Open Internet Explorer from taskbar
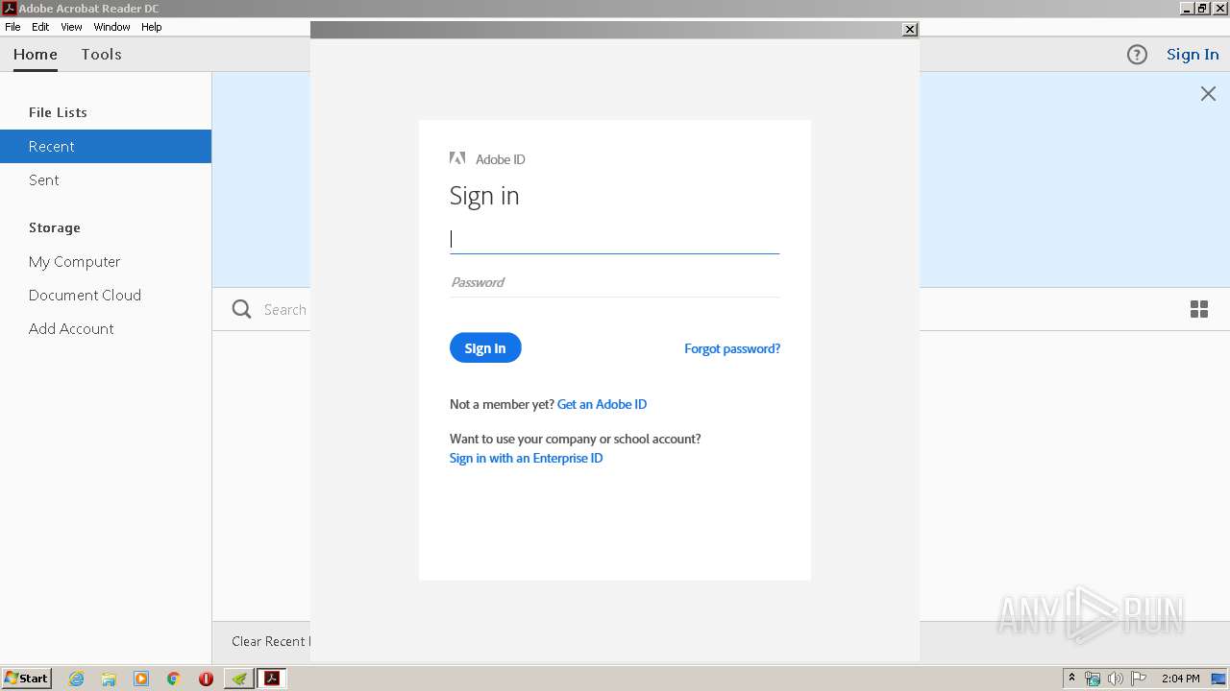This screenshot has height=691, width=1230. (76, 679)
